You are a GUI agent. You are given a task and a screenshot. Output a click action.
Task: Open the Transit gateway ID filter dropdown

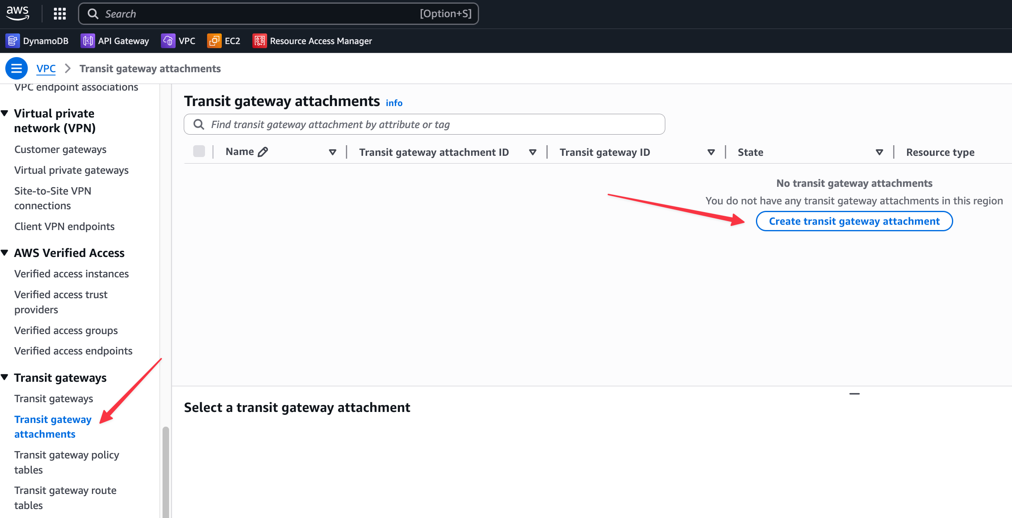711,152
